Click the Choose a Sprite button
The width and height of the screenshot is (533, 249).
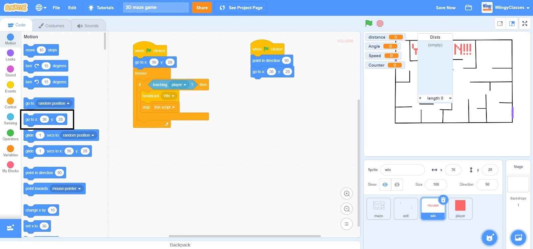(x=489, y=237)
